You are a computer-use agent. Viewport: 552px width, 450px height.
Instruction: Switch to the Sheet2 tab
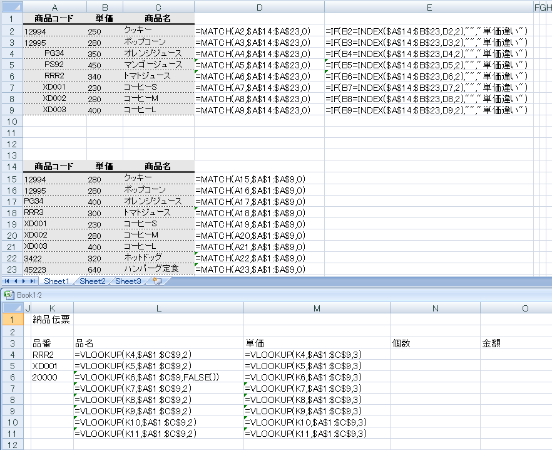click(x=92, y=281)
